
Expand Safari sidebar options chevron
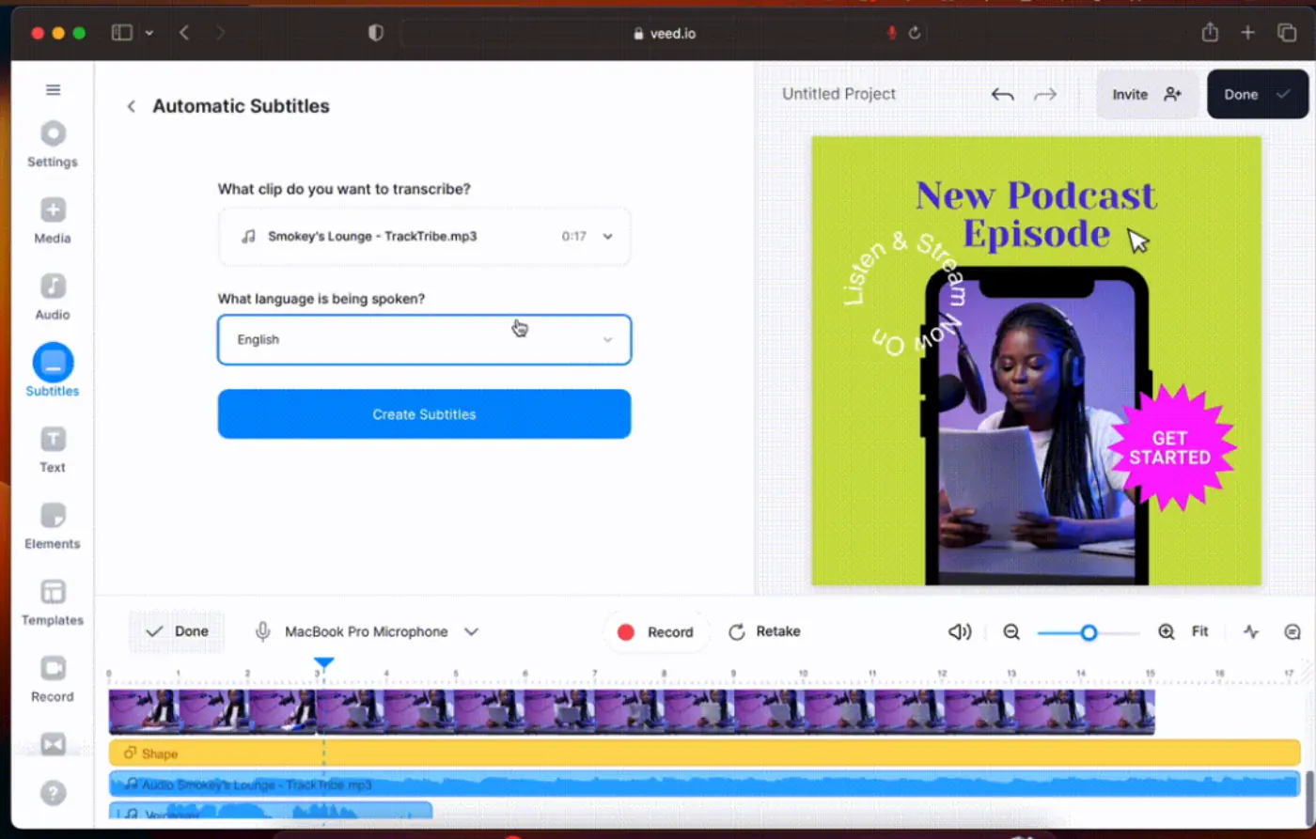[x=149, y=33]
